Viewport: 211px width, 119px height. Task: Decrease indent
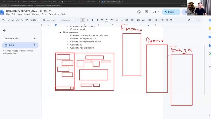(162, 20)
